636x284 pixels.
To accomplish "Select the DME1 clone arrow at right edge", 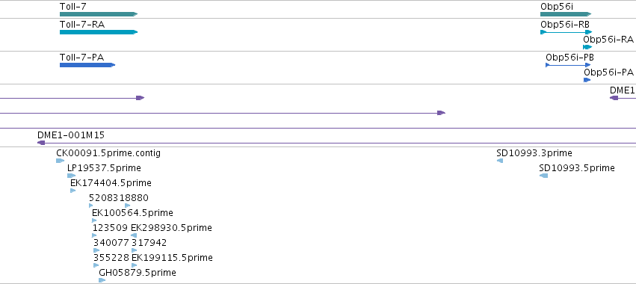I will coord(614,98).
